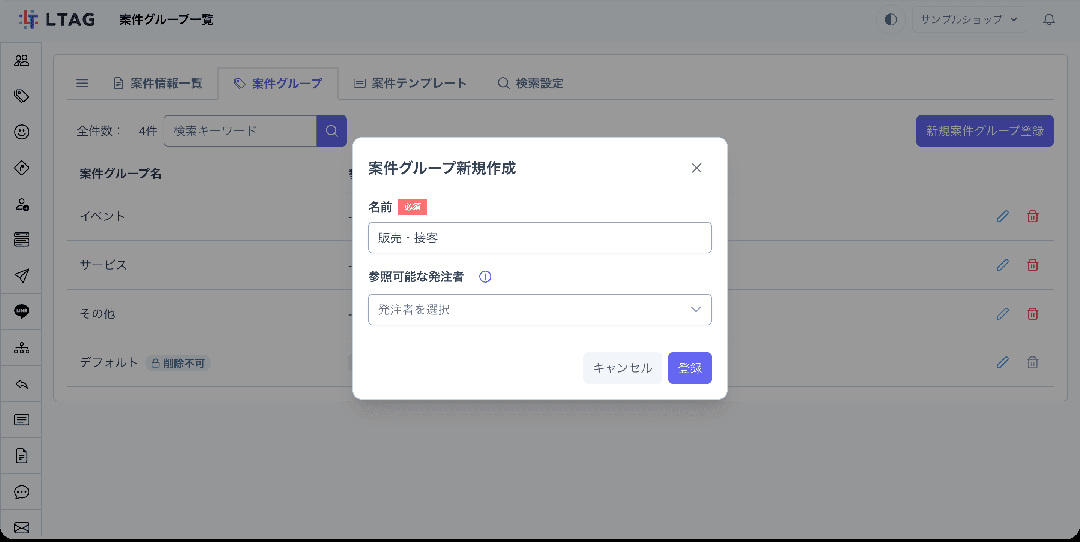Click the LTAG logo

coord(57,19)
